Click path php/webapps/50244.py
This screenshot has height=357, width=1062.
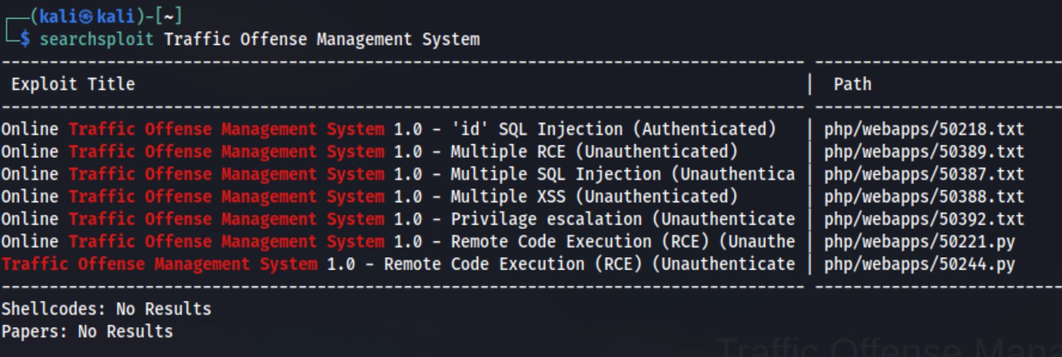click(x=918, y=264)
